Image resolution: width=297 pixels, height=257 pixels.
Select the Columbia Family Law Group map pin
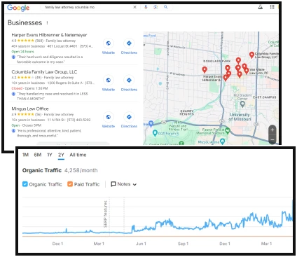click(251, 55)
